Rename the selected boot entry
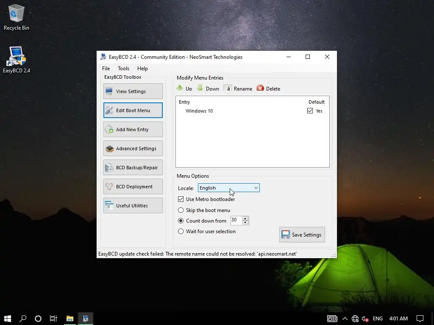The image size is (434, 325). (x=238, y=88)
